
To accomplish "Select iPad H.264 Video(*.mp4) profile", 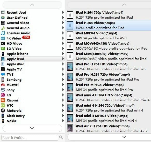I will point(108,25).
